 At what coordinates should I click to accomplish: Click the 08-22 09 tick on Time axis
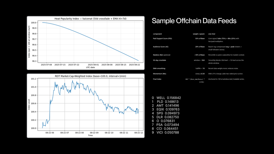[93, 132]
